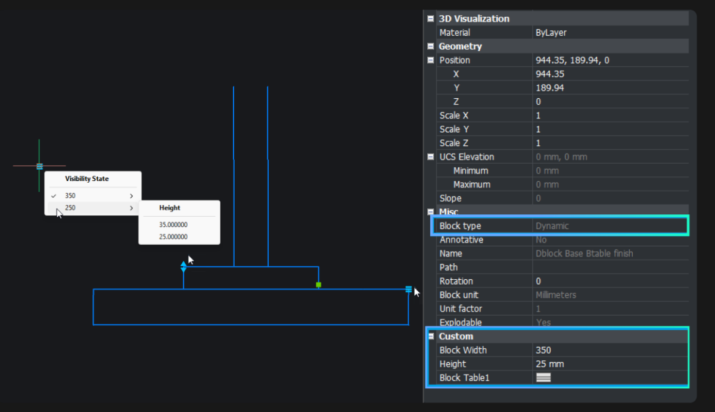This screenshot has height=412, width=715.
Task: Select the blue double-arrow stretch grip
Action: pyautogui.click(x=184, y=267)
